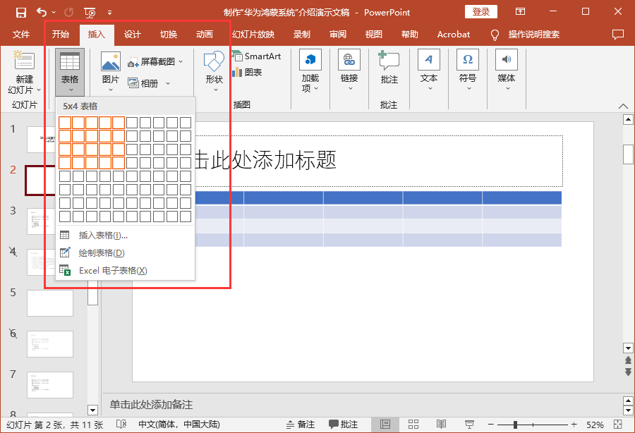
Task: Toggle the 批注 comments pane in status bar
Action: [343, 425]
